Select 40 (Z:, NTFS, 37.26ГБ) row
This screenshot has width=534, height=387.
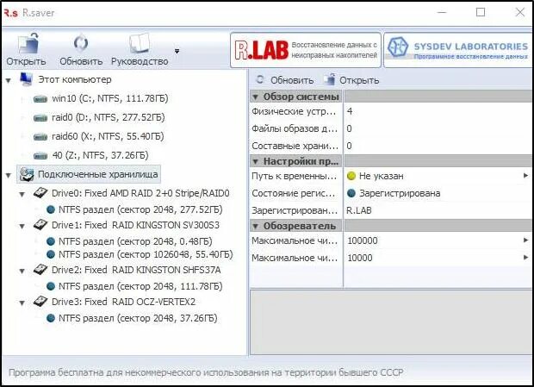point(100,155)
